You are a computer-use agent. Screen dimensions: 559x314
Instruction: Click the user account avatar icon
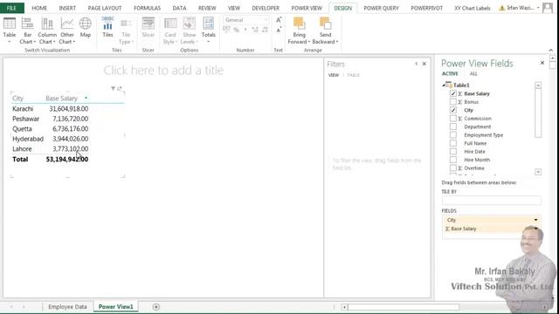548,8
